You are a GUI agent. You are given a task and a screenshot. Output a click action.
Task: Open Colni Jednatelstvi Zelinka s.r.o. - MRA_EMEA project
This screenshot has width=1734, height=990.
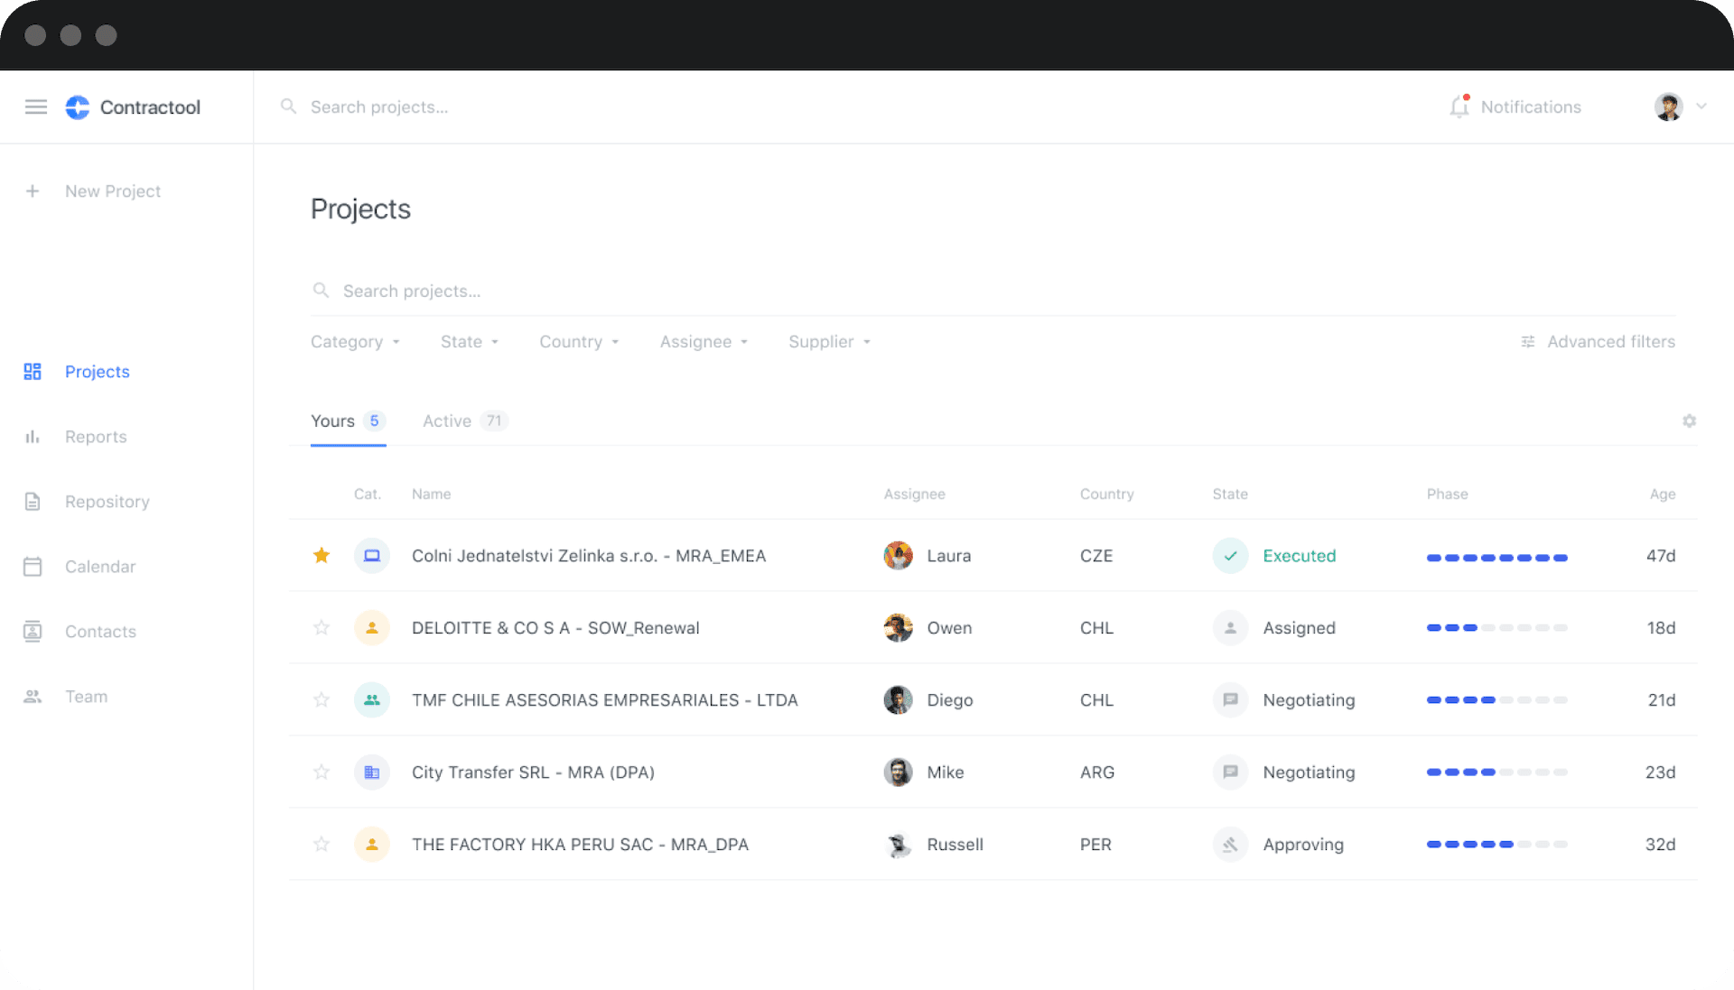589,556
